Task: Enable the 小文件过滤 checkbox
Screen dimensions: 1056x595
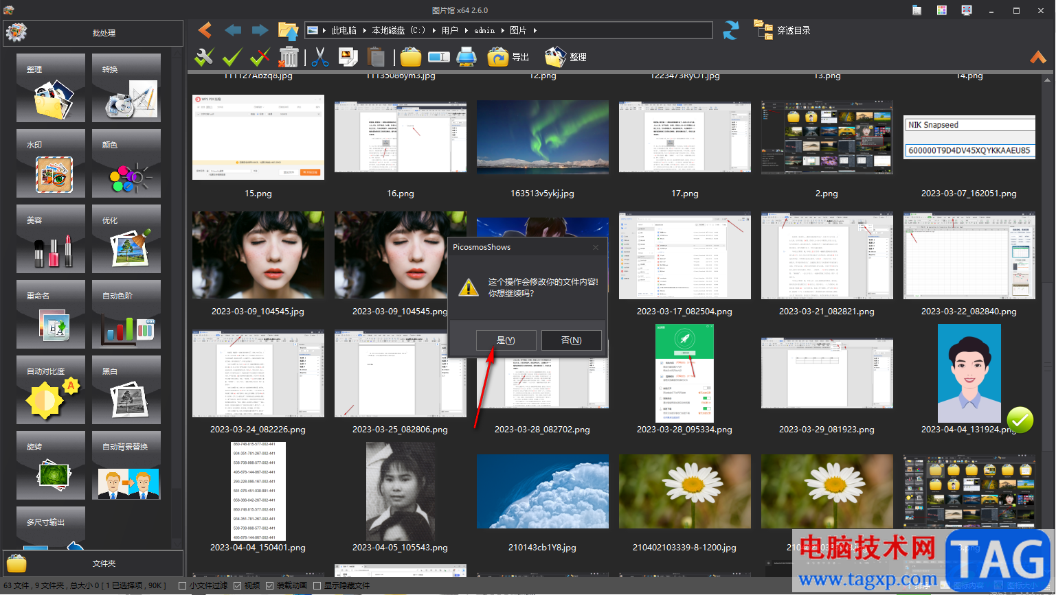Action: (x=182, y=585)
